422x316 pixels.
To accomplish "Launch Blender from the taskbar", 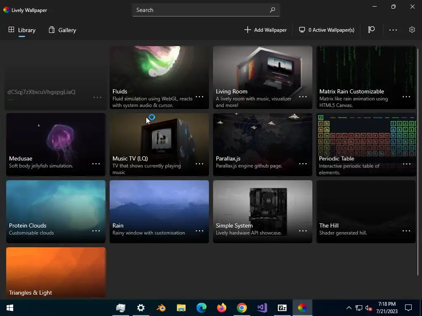I will [161, 308].
